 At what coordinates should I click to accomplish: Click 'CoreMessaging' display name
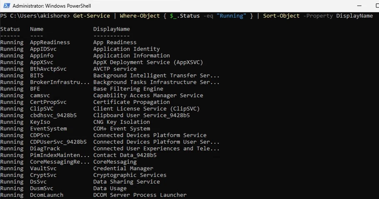tap(115, 162)
